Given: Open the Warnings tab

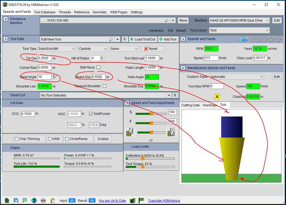Looking at the screenshot, I should [209, 105].
